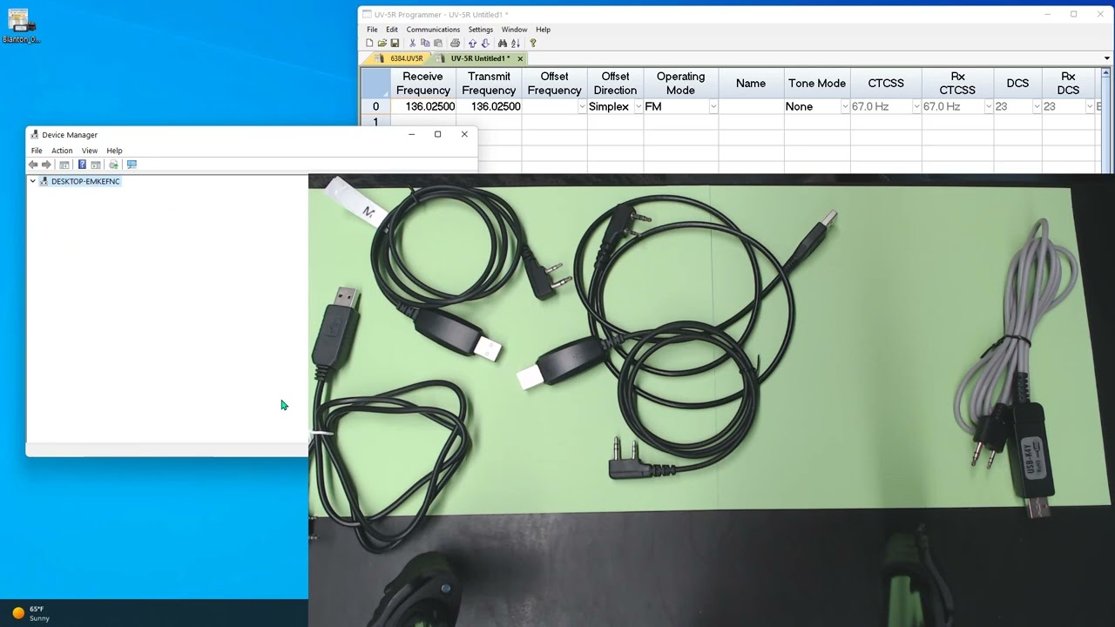
Task: Click empty Name cell in row 0
Action: [751, 106]
